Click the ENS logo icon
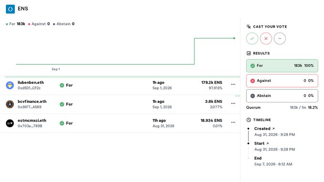Viewport: 324px width, 182px height. point(10,9)
